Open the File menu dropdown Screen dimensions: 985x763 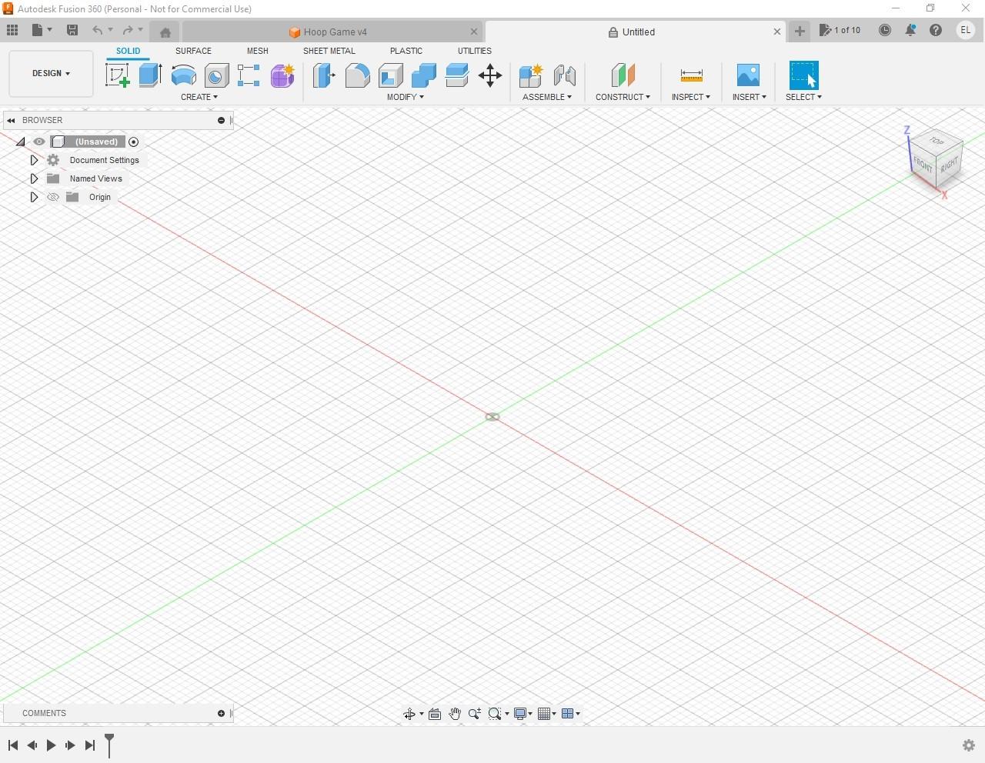click(x=42, y=30)
